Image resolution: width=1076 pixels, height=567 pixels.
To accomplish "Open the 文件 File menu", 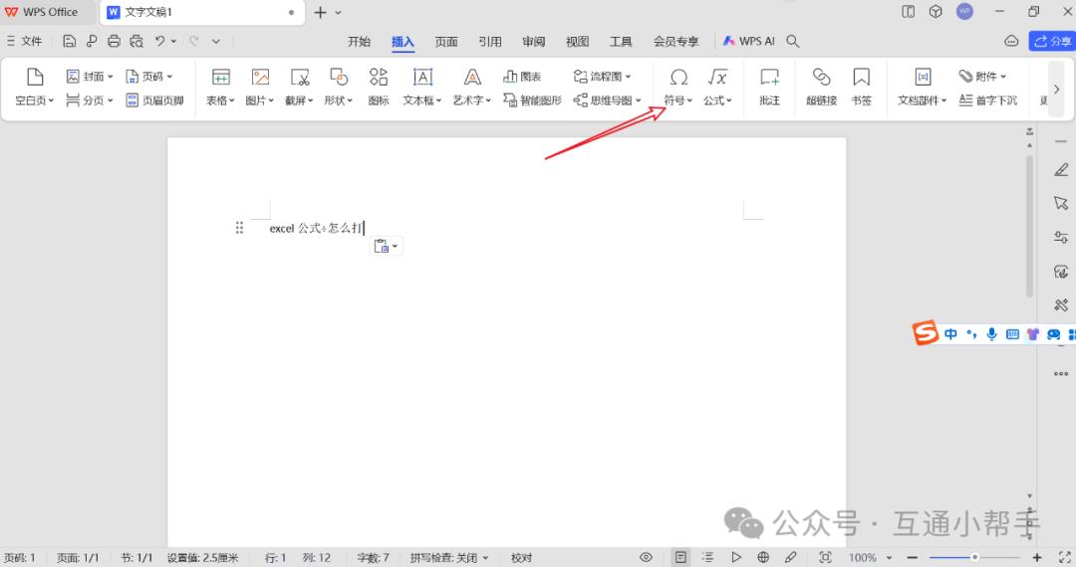I will 25,41.
